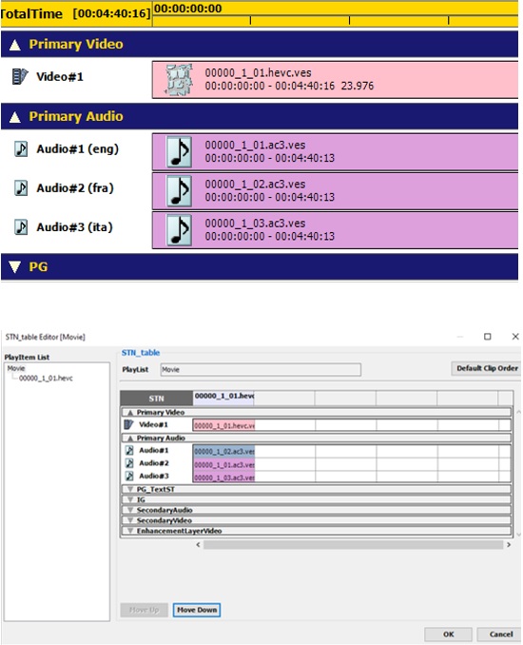523x645 pixels.
Task: Select the 00000_1_01.hevc.ves video clip bar
Action: click(335, 80)
